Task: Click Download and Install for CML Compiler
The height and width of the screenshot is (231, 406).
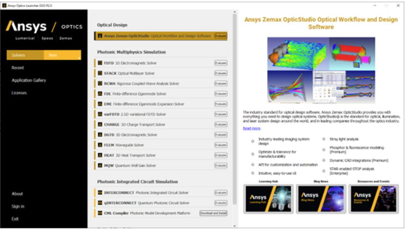Action: click(213, 213)
